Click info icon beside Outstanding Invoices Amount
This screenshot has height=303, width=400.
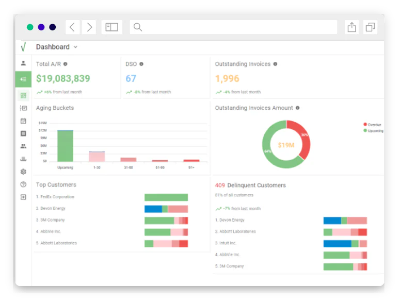click(297, 108)
